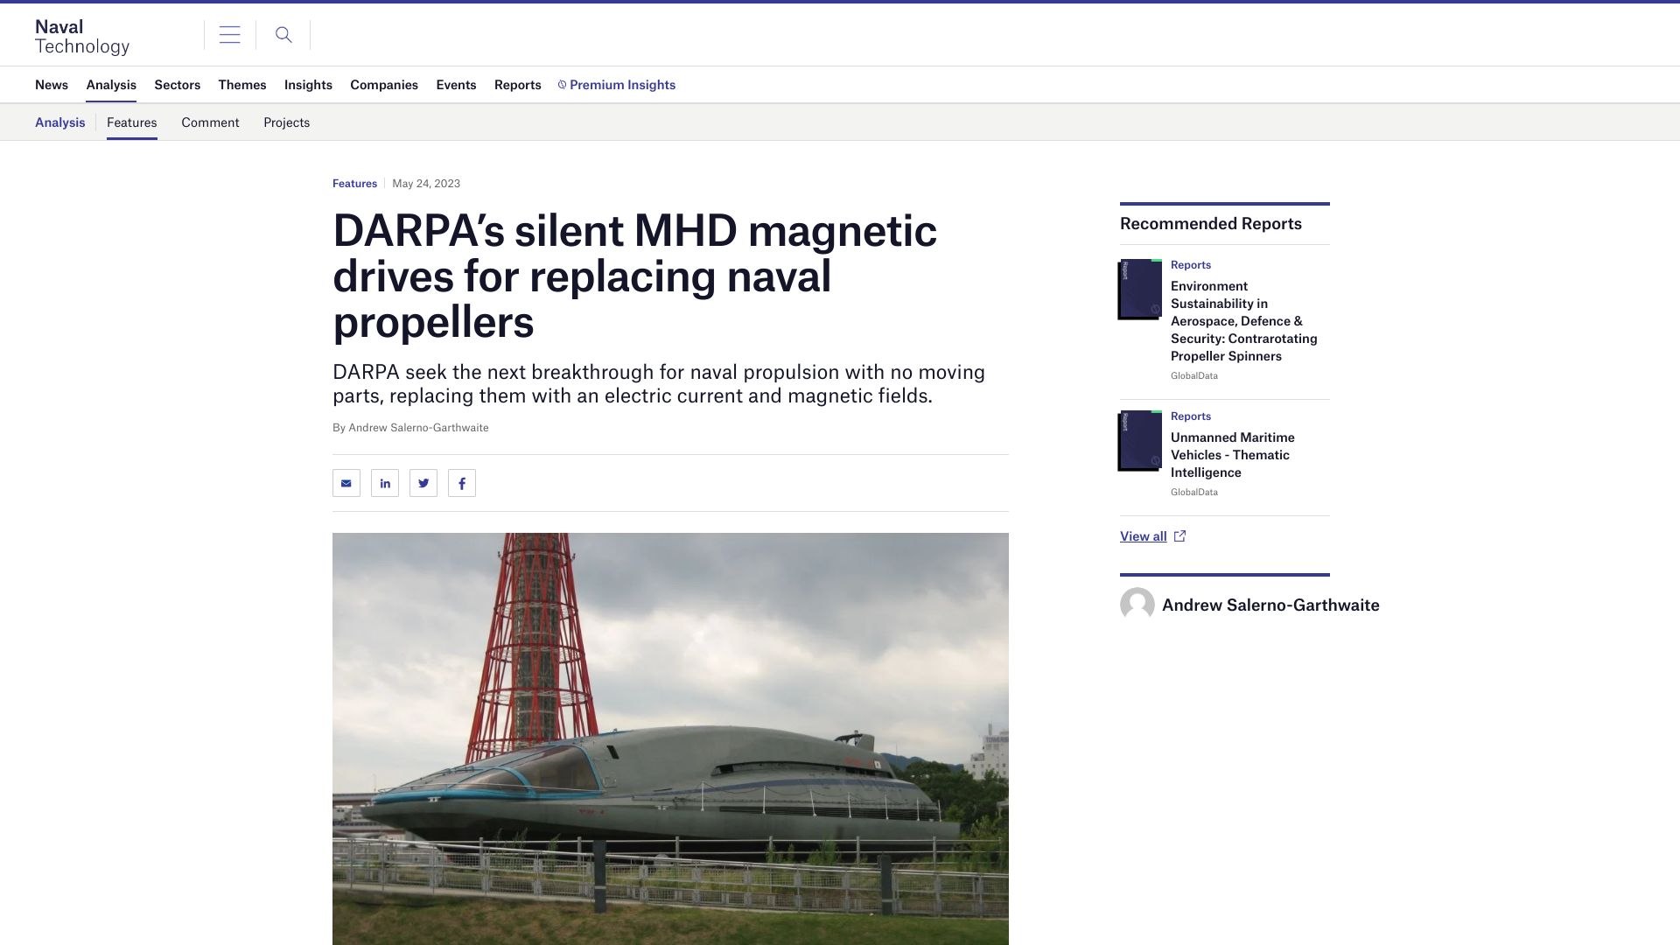
Task: Click the Naval Technology logo
Action: tap(82, 36)
